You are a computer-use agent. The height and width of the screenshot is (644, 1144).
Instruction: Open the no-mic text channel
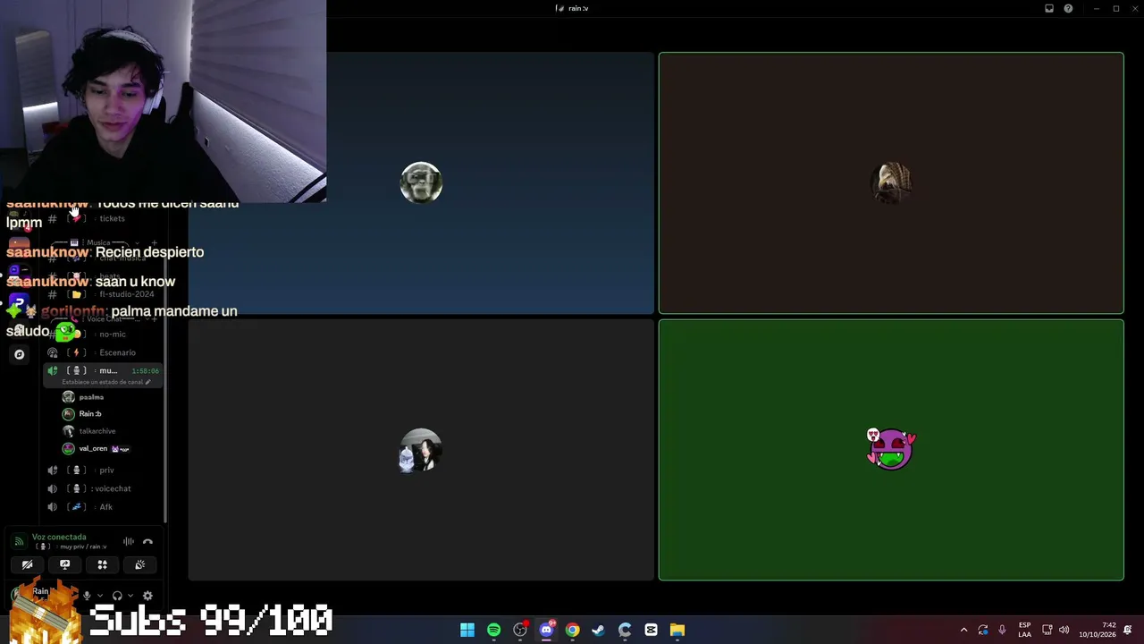click(103, 335)
